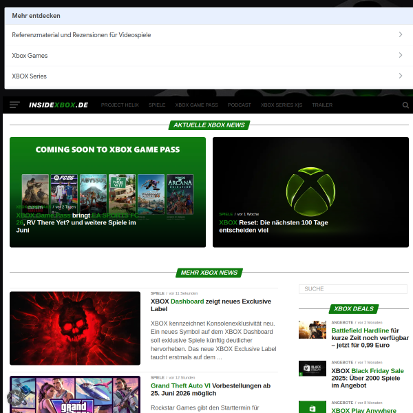Viewport: 413px width, 413px height.
Task: Open the Grand Theft Auto VI article thumbnail
Action: click(x=75, y=394)
